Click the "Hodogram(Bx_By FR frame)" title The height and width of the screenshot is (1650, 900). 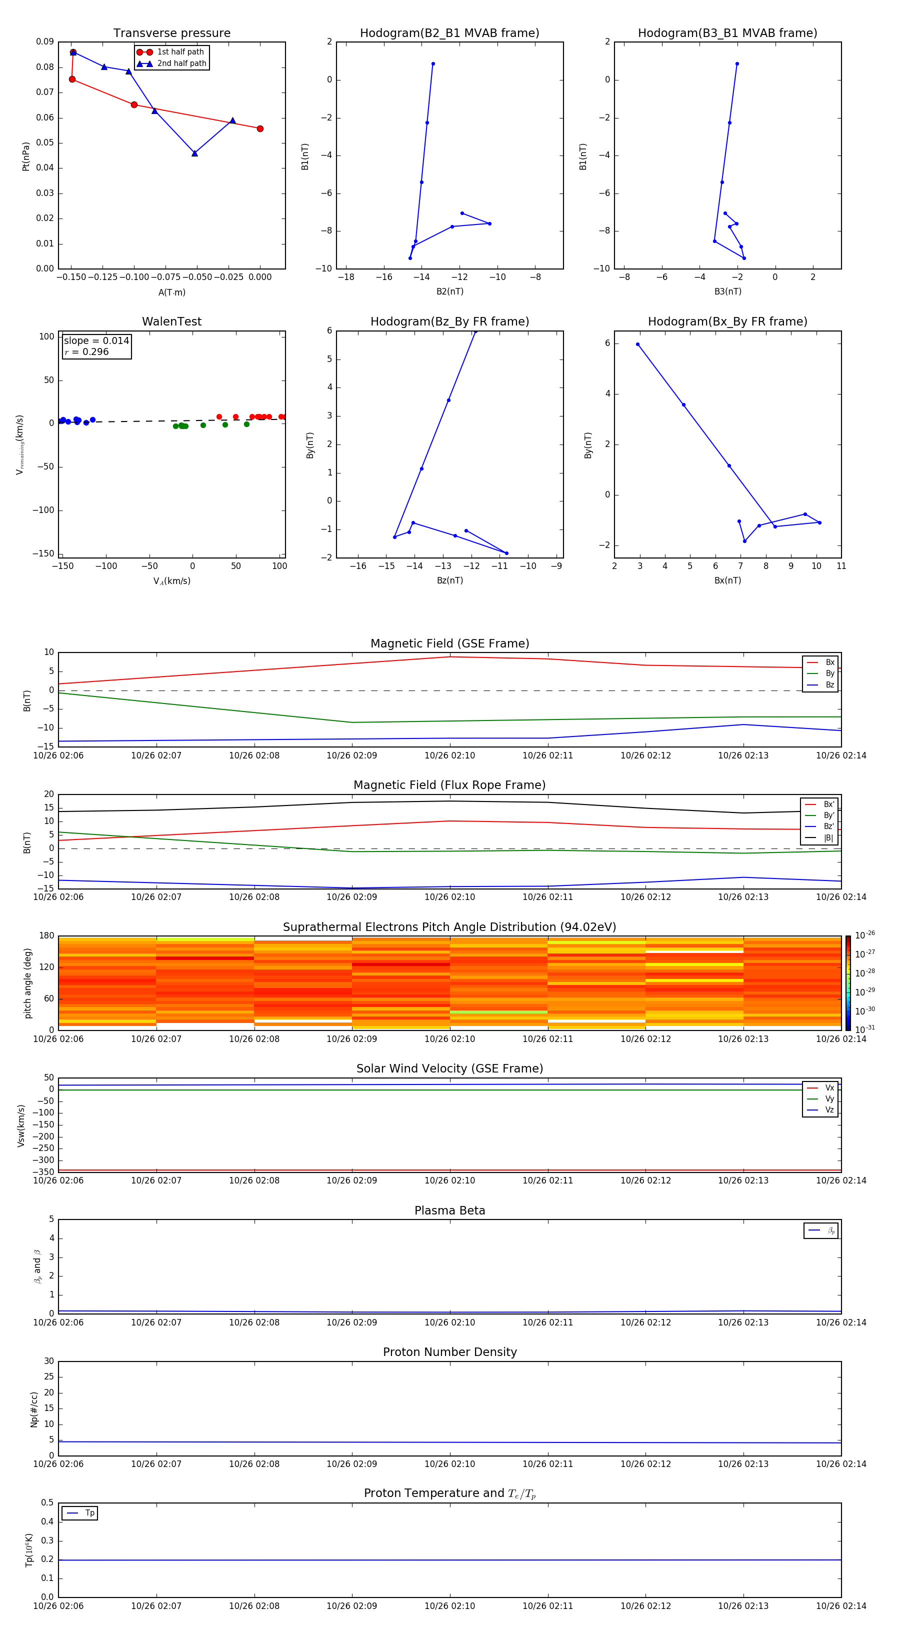pos(727,321)
